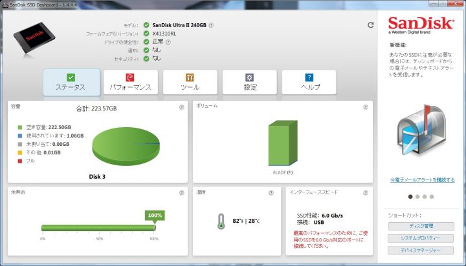Select the first carousel dot
The width and height of the screenshot is (466, 266).
(x=410, y=197)
